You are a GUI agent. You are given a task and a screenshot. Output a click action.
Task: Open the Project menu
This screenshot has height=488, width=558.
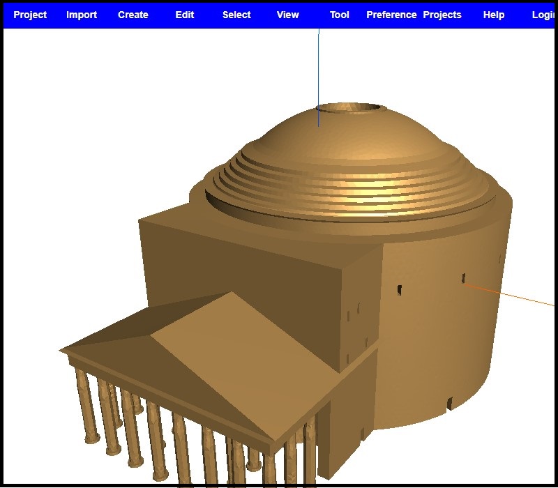pyautogui.click(x=30, y=15)
